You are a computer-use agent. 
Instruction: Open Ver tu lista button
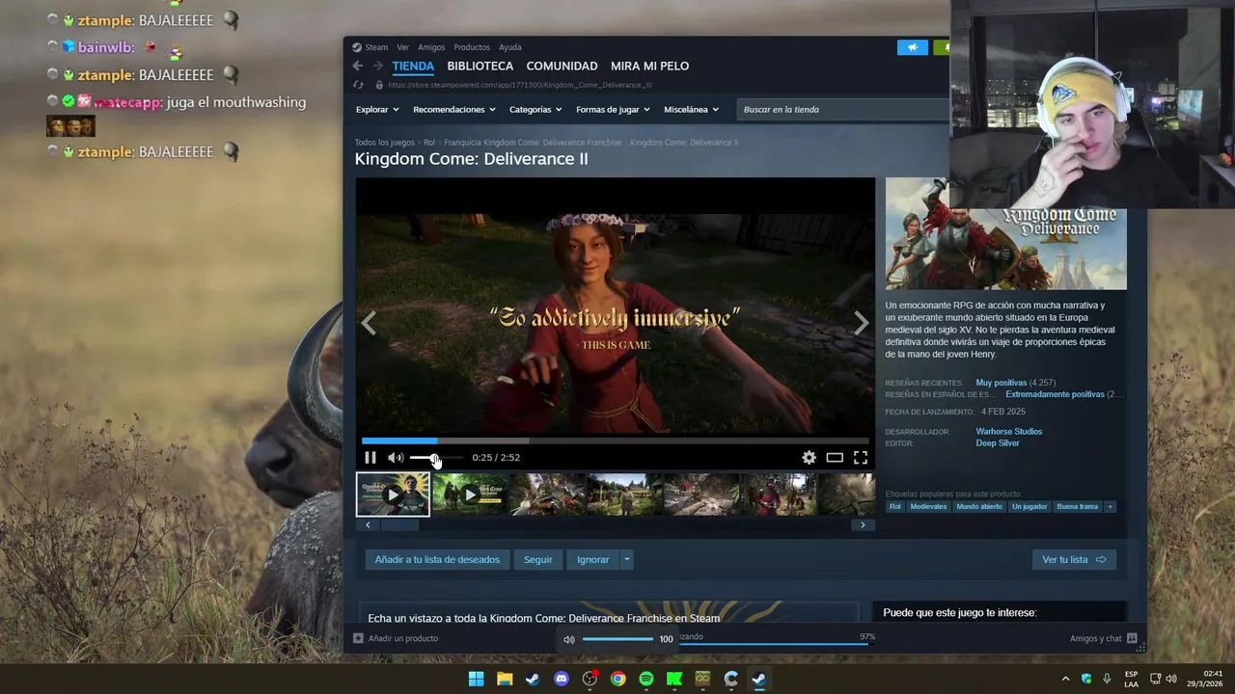coord(1074,560)
